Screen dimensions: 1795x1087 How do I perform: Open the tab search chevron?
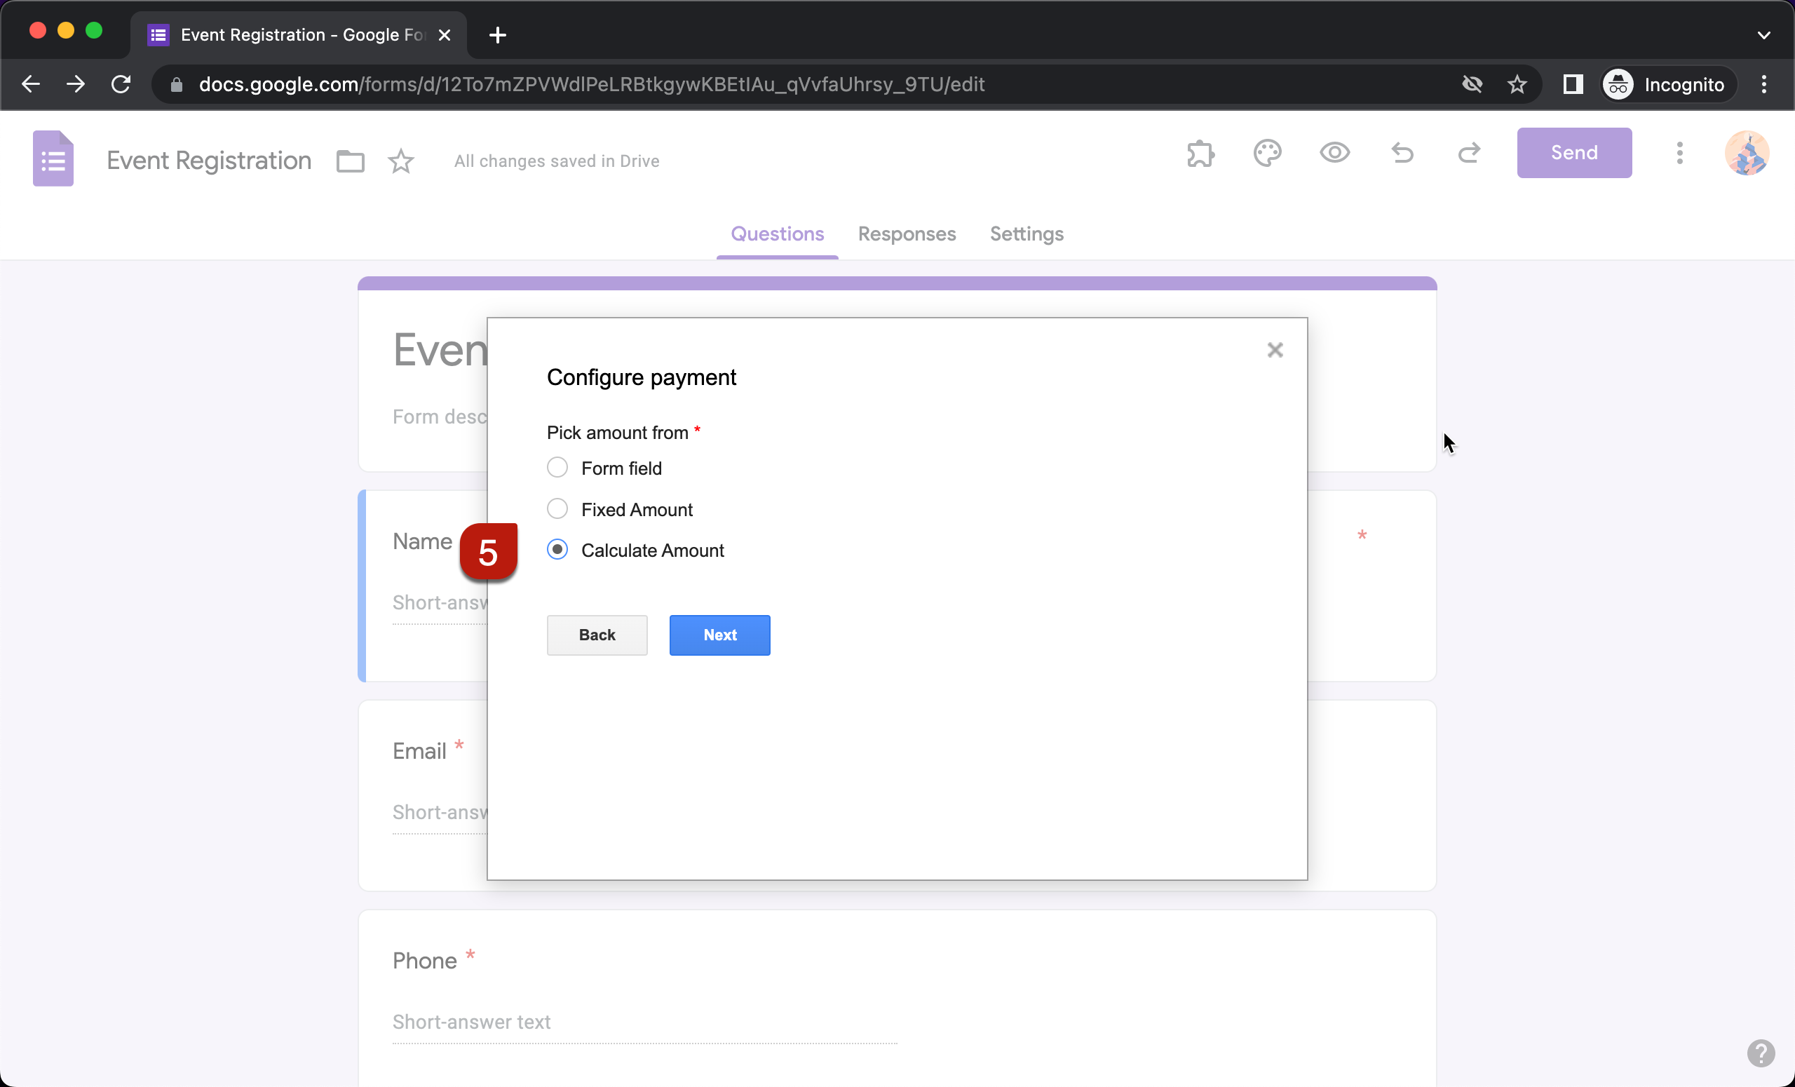click(x=1763, y=34)
